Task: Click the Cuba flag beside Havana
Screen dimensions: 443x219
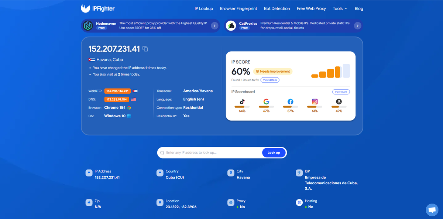Action: pyautogui.click(x=92, y=60)
